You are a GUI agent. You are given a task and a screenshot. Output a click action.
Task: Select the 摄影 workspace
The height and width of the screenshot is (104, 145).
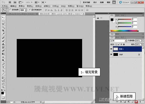(x=108, y=2)
